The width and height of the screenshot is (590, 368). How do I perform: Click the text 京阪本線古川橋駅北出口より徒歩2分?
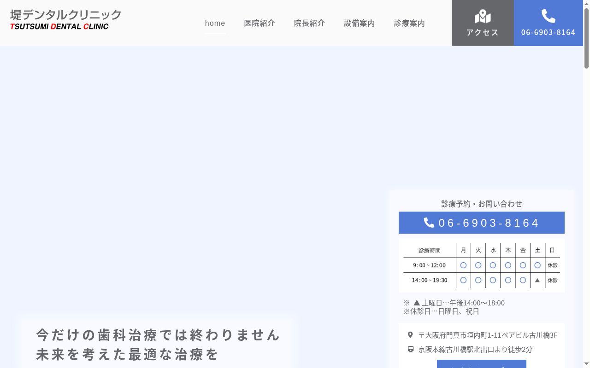click(x=475, y=349)
